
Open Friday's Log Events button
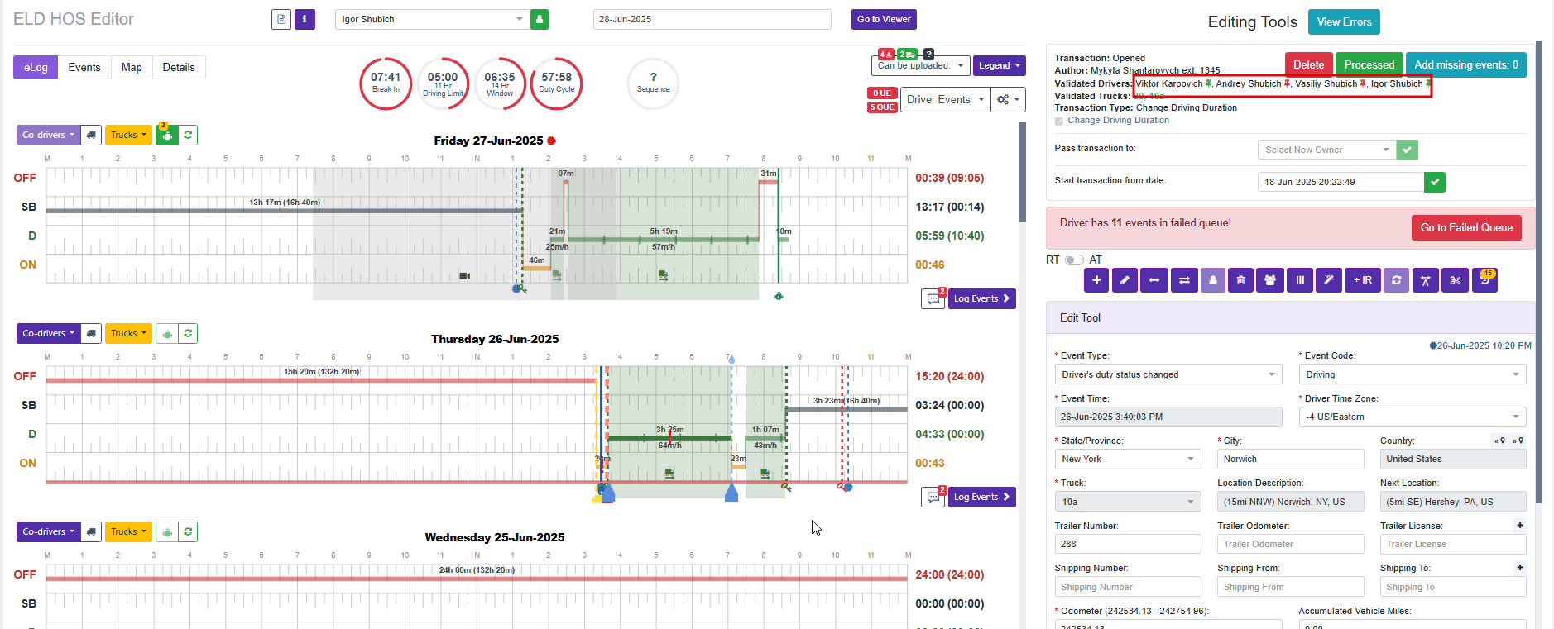point(981,299)
